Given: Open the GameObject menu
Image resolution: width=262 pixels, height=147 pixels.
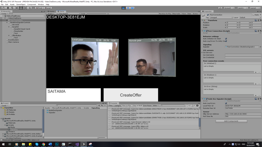Looking at the screenshot, I should click(21, 5).
